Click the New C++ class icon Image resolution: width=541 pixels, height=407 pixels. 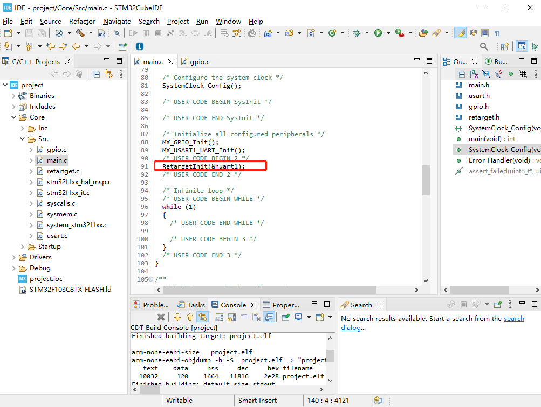(332, 33)
